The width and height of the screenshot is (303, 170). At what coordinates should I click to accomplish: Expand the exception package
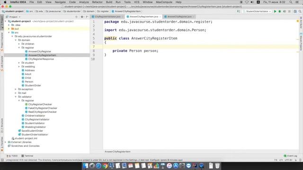click(x=16, y=89)
